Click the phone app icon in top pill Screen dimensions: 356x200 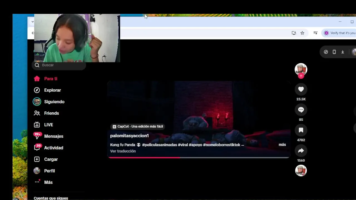pyautogui.click(x=334, y=52)
